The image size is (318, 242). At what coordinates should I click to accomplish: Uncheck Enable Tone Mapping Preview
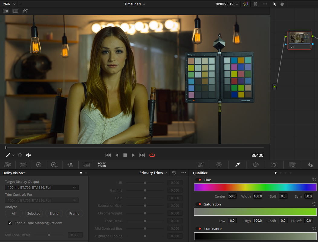pos(10,223)
